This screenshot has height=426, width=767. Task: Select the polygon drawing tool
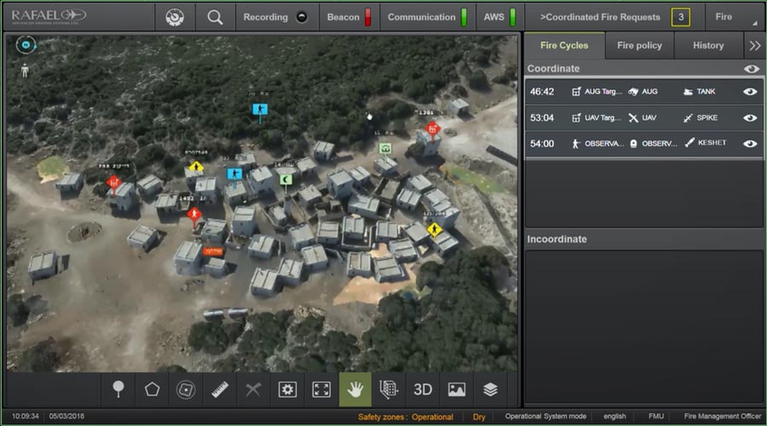click(x=152, y=389)
